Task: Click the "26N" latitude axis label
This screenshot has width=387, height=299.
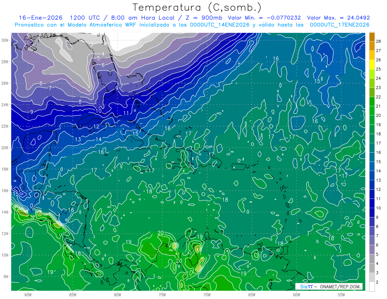Action: [x=5, y=83]
